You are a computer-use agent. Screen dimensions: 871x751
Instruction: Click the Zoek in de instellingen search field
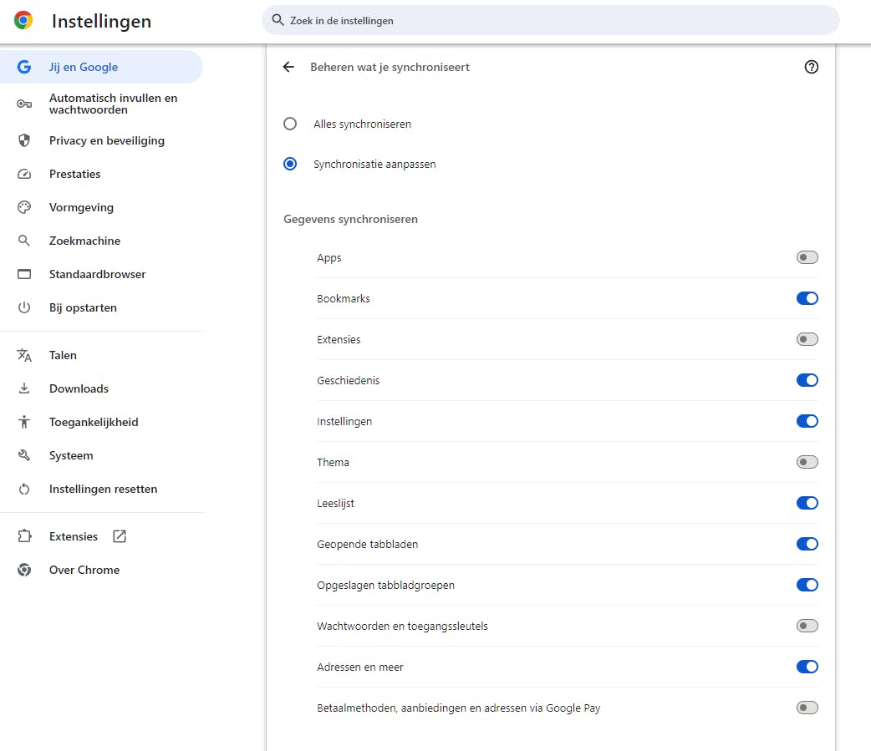pos(552,20)
